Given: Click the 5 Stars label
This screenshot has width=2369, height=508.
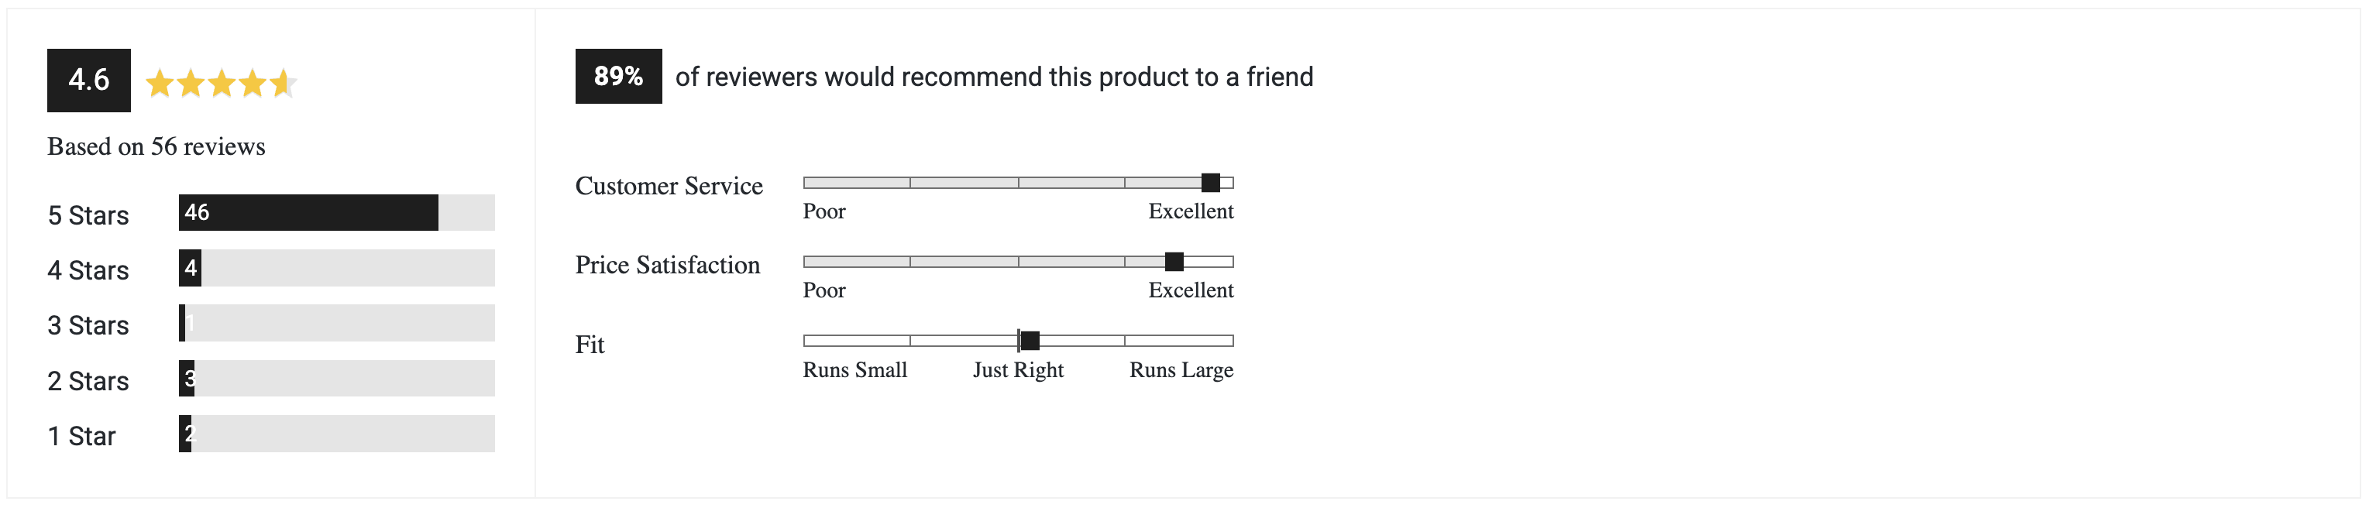Looking at the screenshot, I should [88, 215].
